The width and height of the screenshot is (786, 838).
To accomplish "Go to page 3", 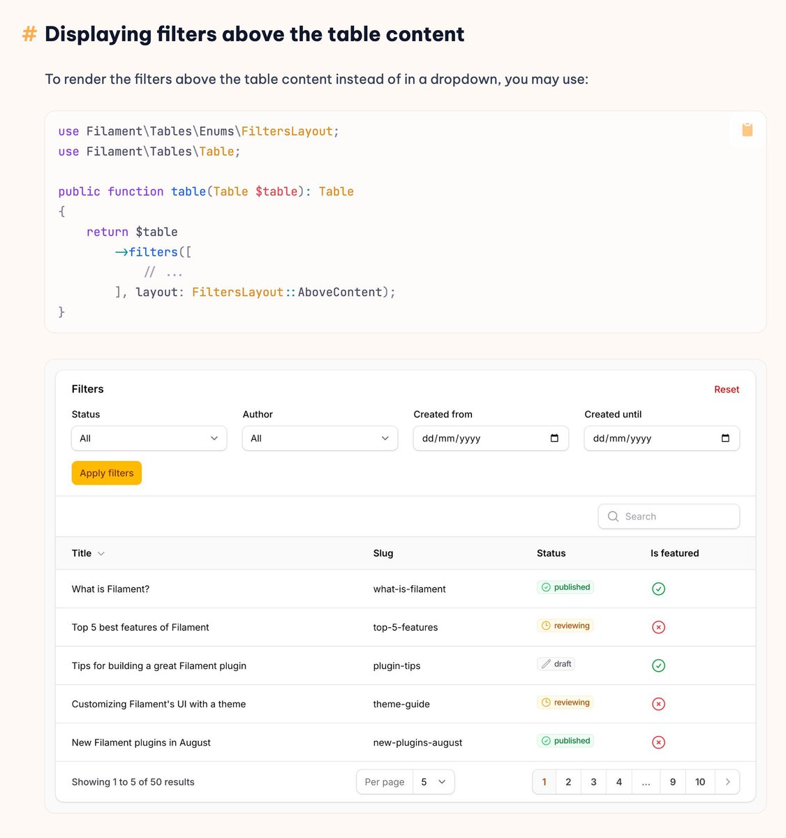I will pos(594,782).
